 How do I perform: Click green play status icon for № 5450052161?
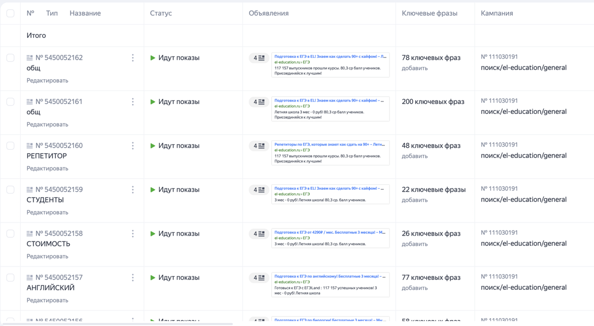[153, 102]
